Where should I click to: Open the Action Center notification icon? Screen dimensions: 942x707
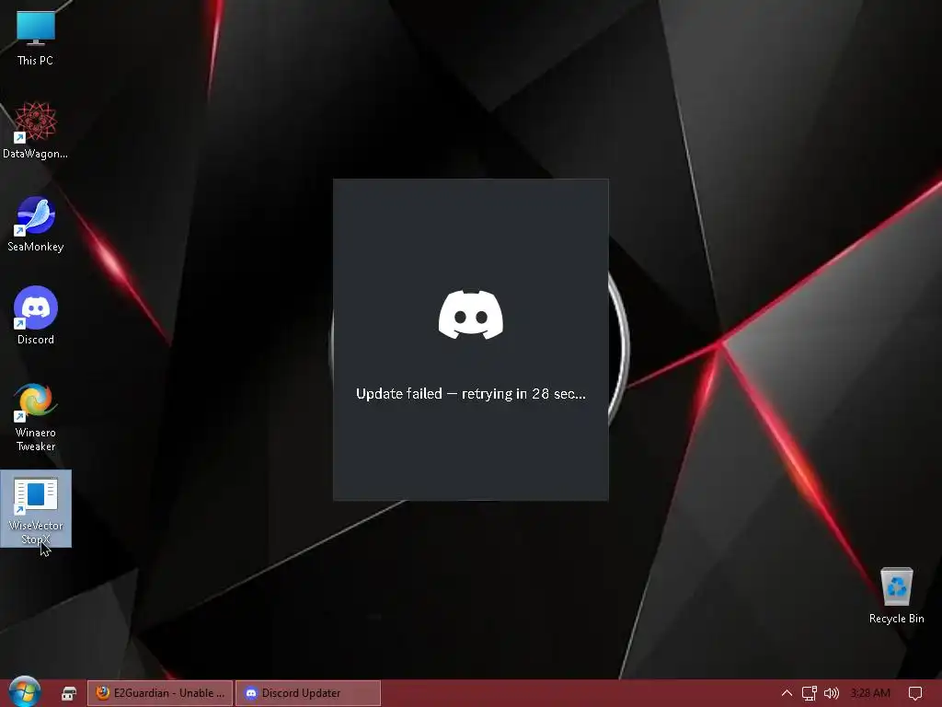[x=915, y=693]
